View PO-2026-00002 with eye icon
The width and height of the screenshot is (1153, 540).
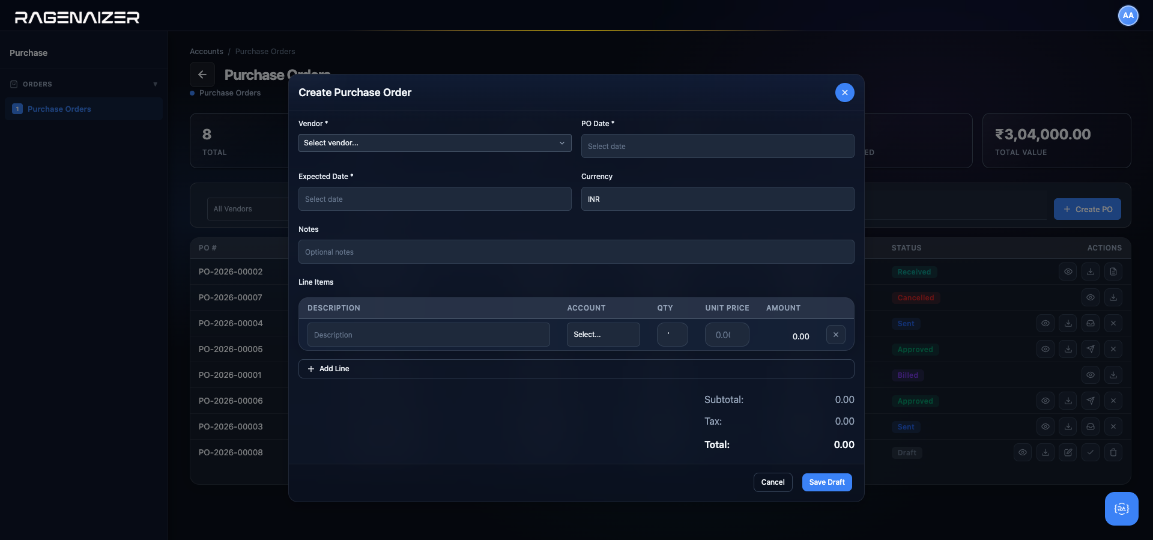pyautogui.click(x=1068, y=272)
